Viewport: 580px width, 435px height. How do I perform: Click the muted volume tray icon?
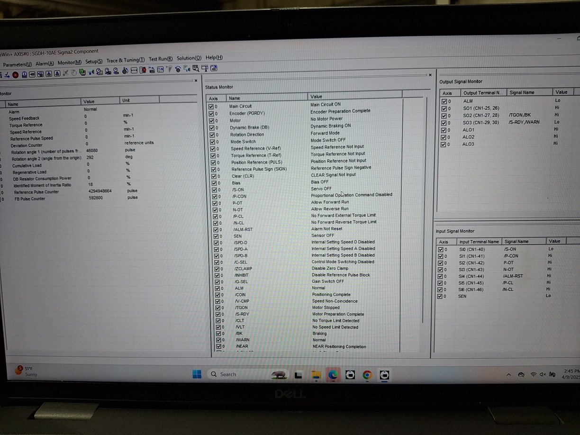click(x=543, y=374)
